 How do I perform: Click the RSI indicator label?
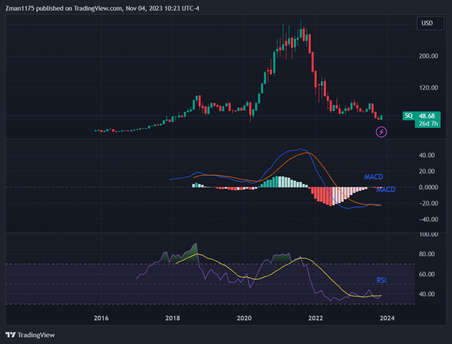(x=382, y=280)
